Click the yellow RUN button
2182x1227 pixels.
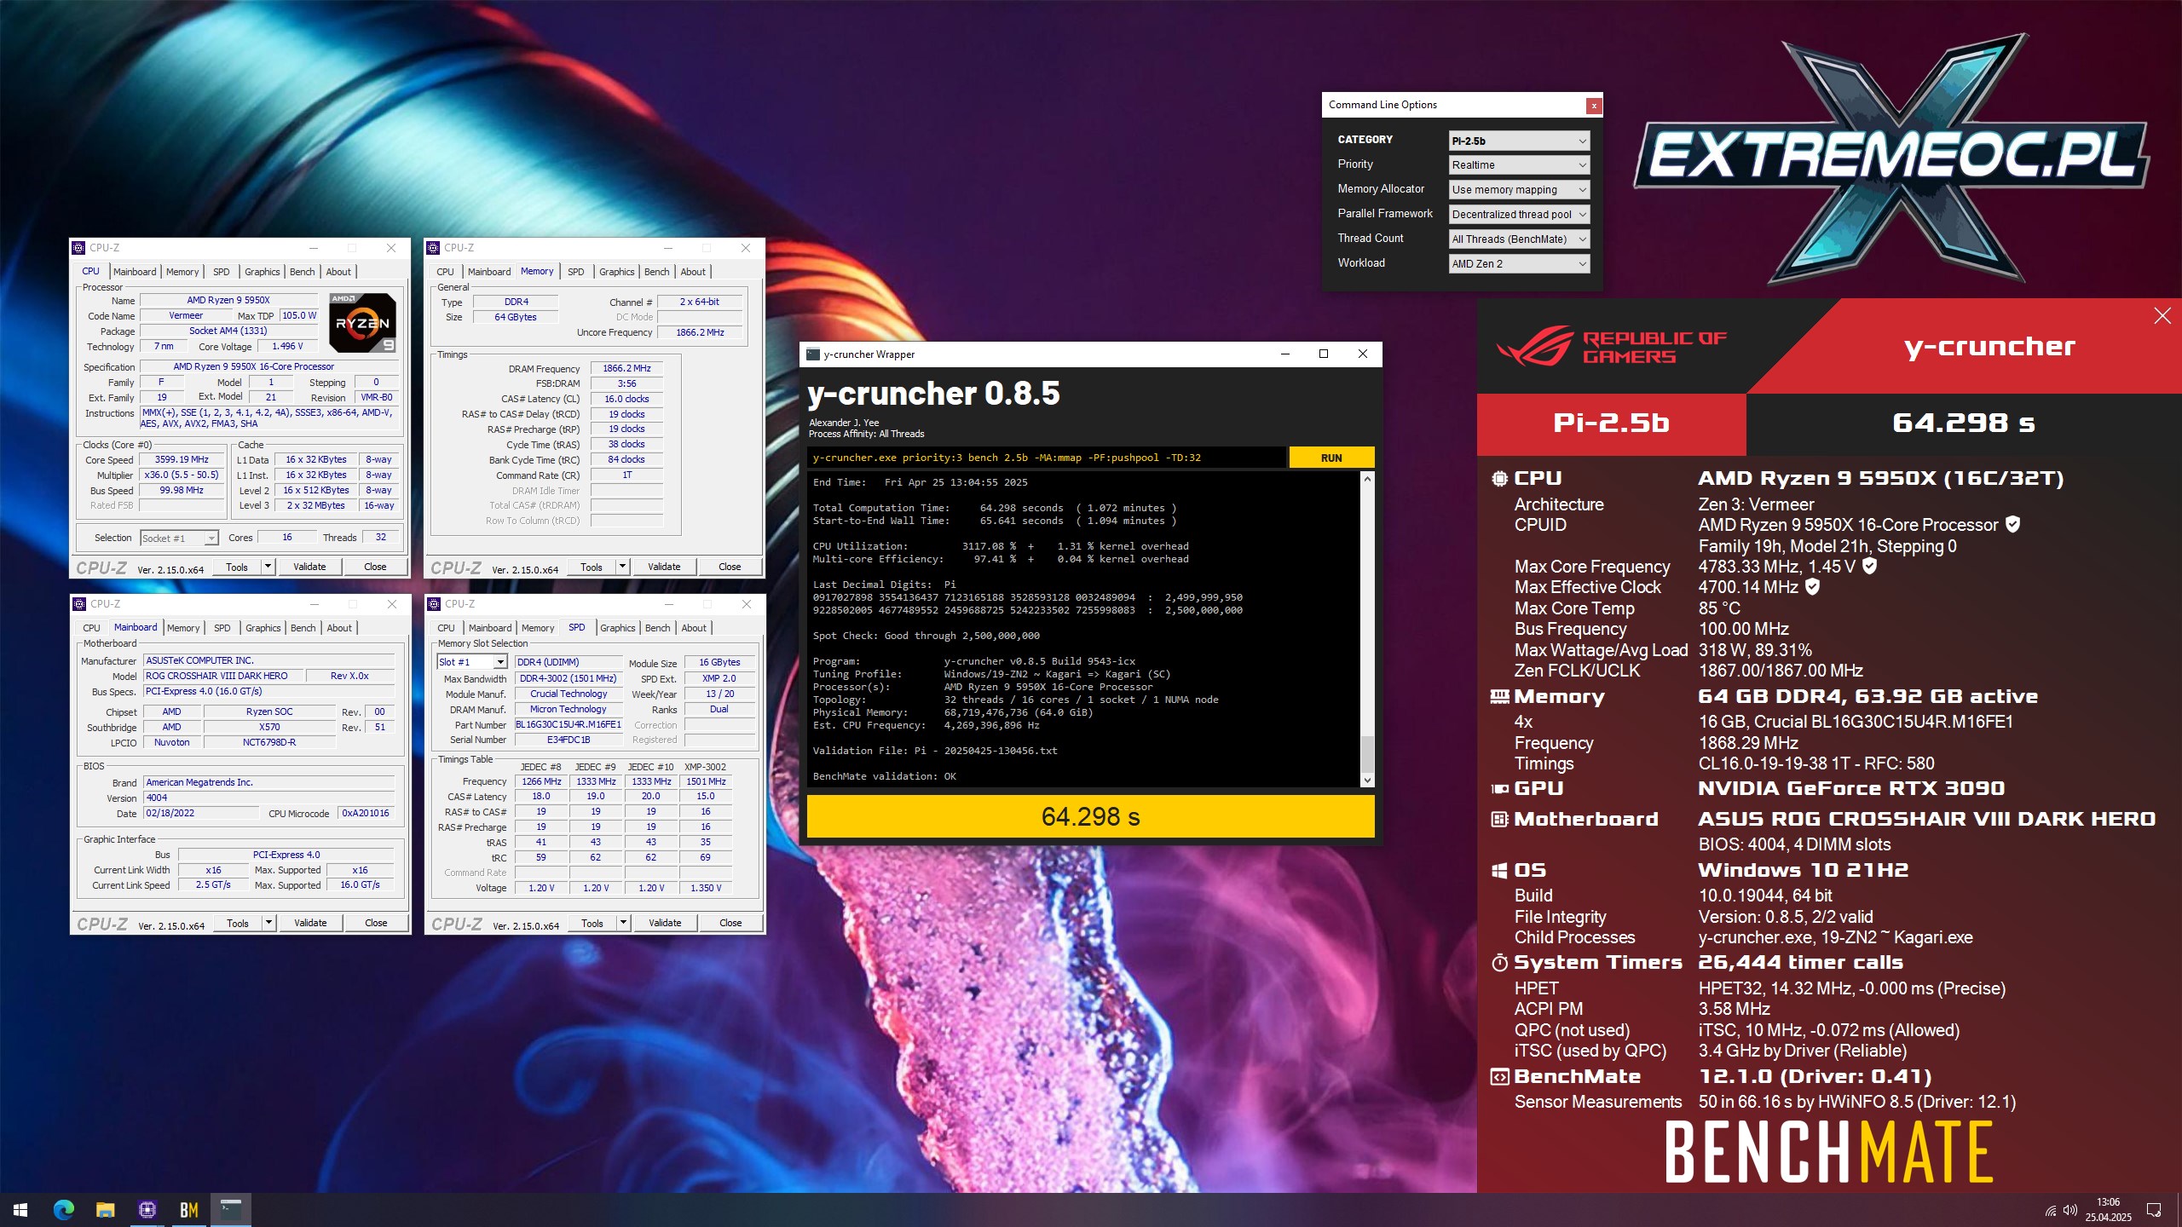(x=1331, y=458)
